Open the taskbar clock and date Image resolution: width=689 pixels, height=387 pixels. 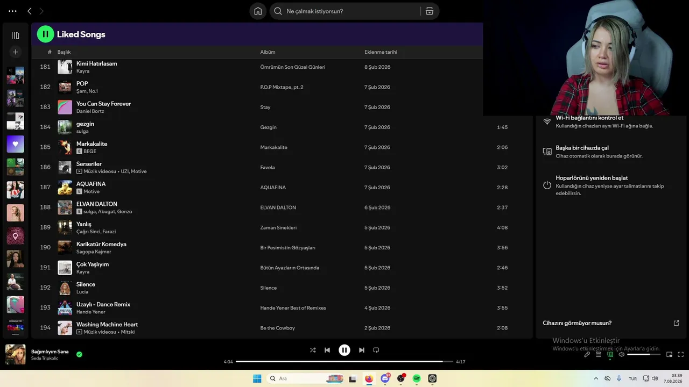click(x=673, y=378)
